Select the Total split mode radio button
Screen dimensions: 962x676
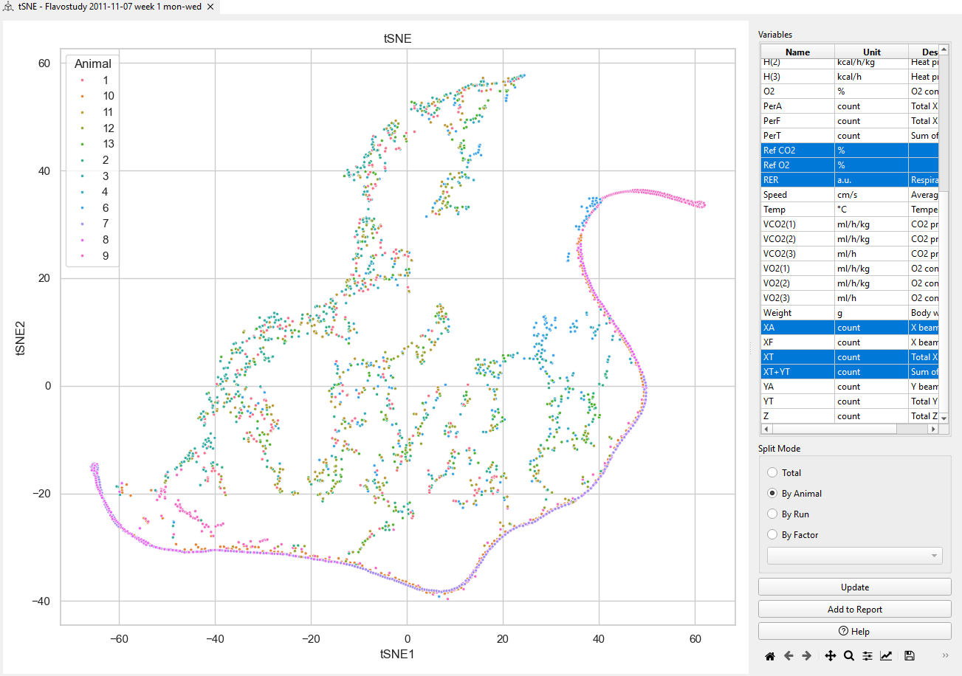click(772, 472)
